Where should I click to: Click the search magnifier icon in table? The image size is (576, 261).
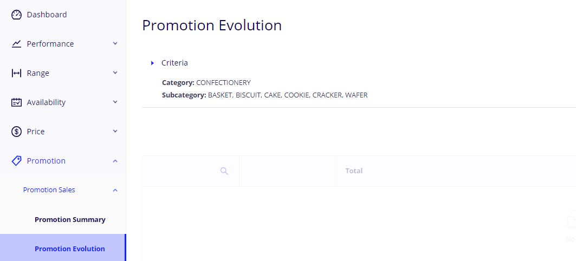tap(224, 171)
